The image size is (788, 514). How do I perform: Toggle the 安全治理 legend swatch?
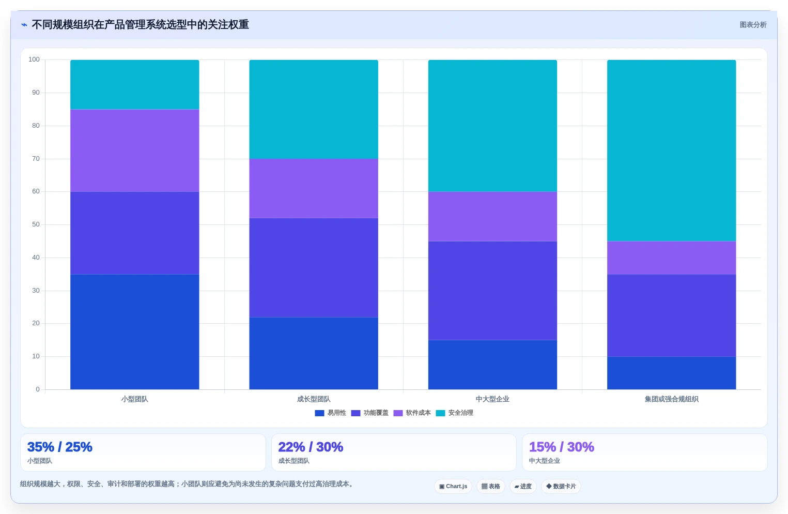click(x=440, y=413)
